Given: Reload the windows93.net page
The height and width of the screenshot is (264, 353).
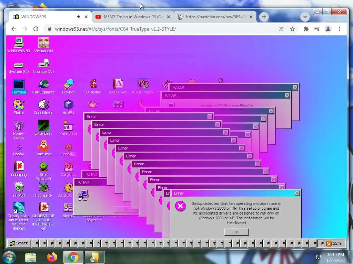Looking at the screenshot, I should [x=36, y=29].
